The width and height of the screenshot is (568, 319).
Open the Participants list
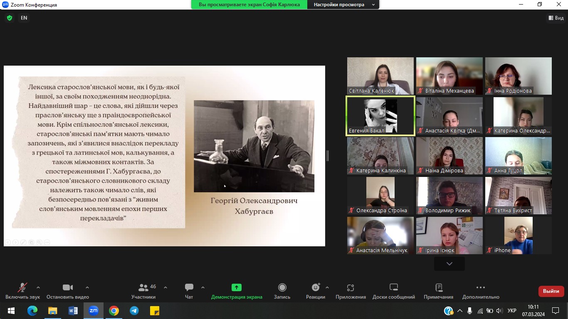point(143,290)
